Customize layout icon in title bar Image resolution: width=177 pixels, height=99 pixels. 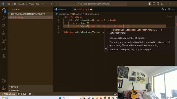162,4
